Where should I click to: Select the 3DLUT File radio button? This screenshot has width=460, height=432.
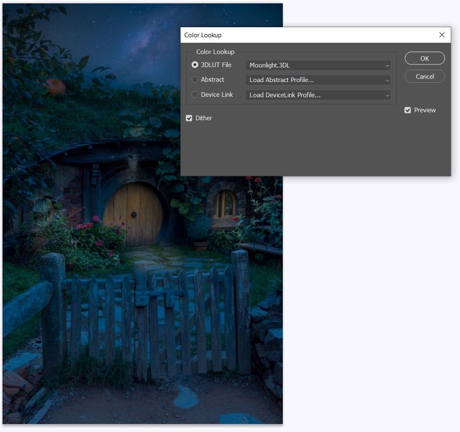[195, 65]
